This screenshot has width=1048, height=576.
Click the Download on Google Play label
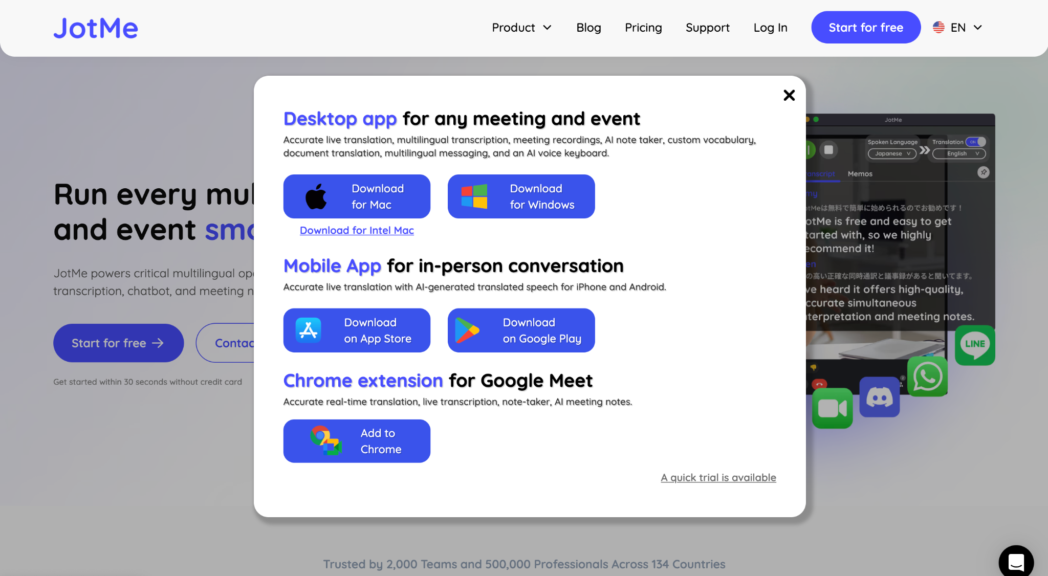(x=542, y=330)
